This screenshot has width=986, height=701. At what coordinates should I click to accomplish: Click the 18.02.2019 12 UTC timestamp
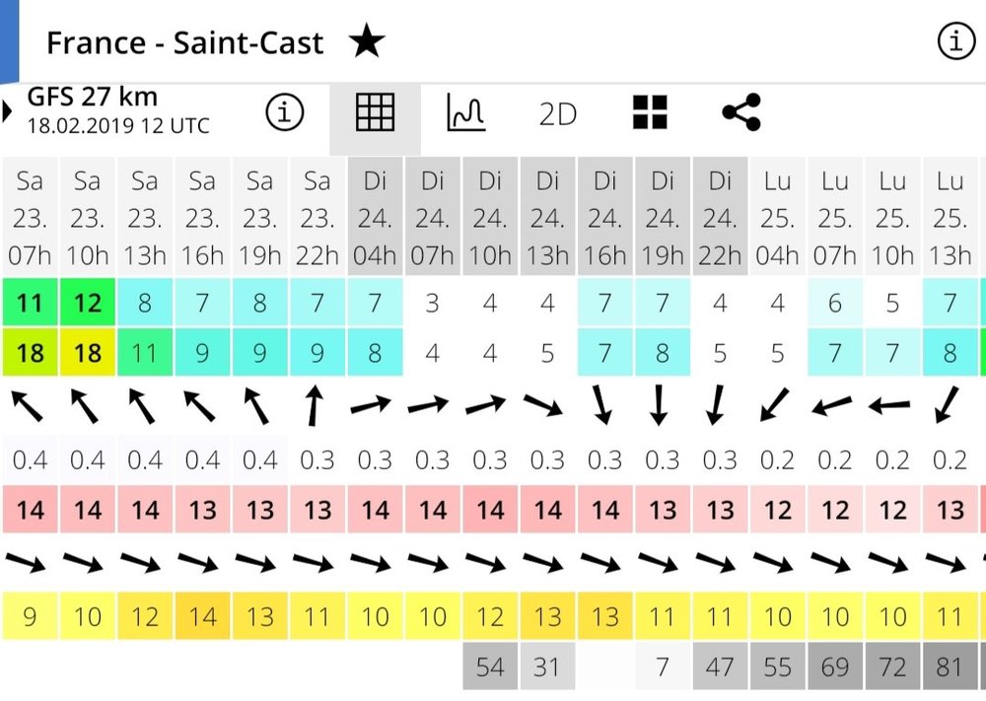point(118,125)
